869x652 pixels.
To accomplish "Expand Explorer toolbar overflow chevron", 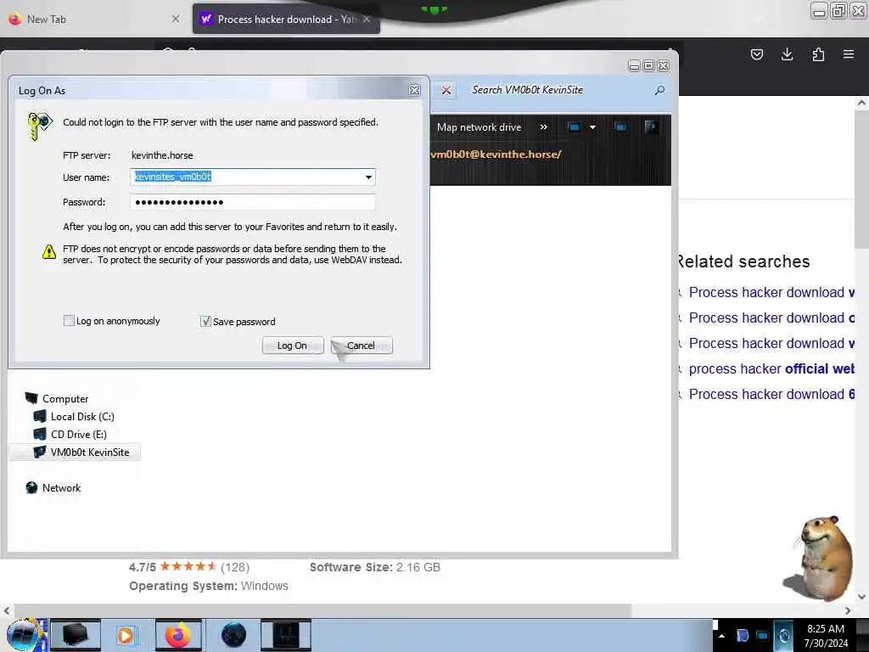I will pyautogui.click(x=544, y=127).
